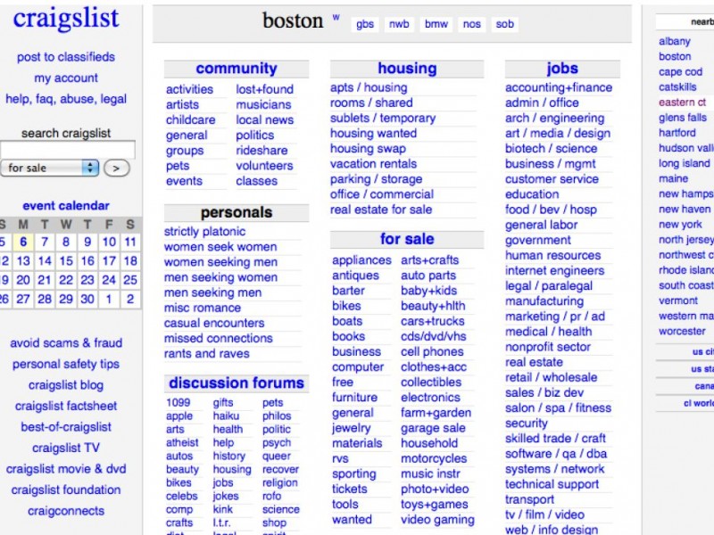Visit the 'craigslist blog' link
Screen dimensions: 714x535
pyautogui.click(x=66, y=385)
